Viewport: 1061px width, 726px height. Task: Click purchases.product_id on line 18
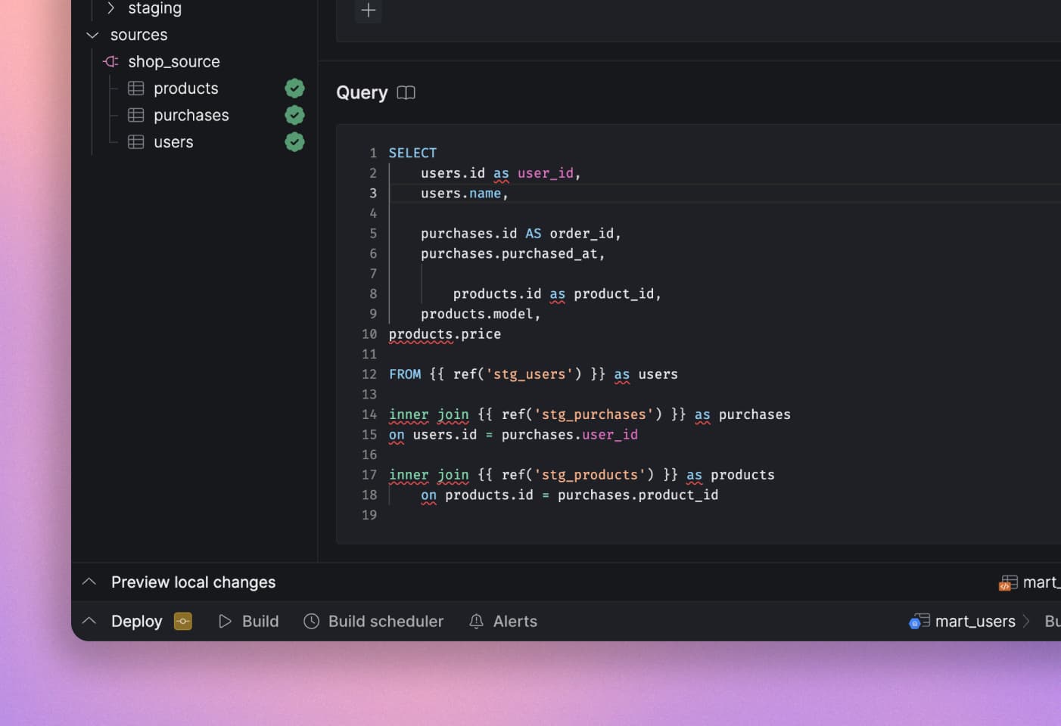coord(638,495)
